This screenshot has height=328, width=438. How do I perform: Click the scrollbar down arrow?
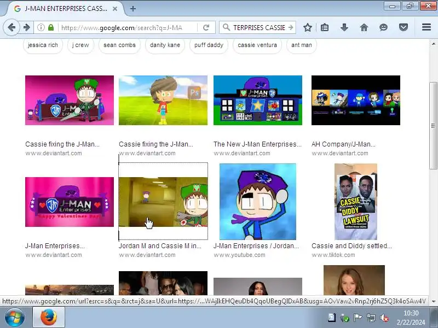tap(433, 302)
